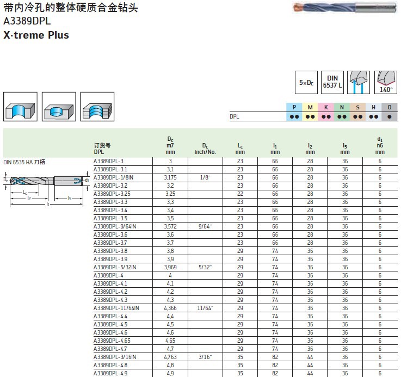Viewport: 401px width, 377px height.
Task: Click order number A3389DPL-4.65
Action: point(112,341)
